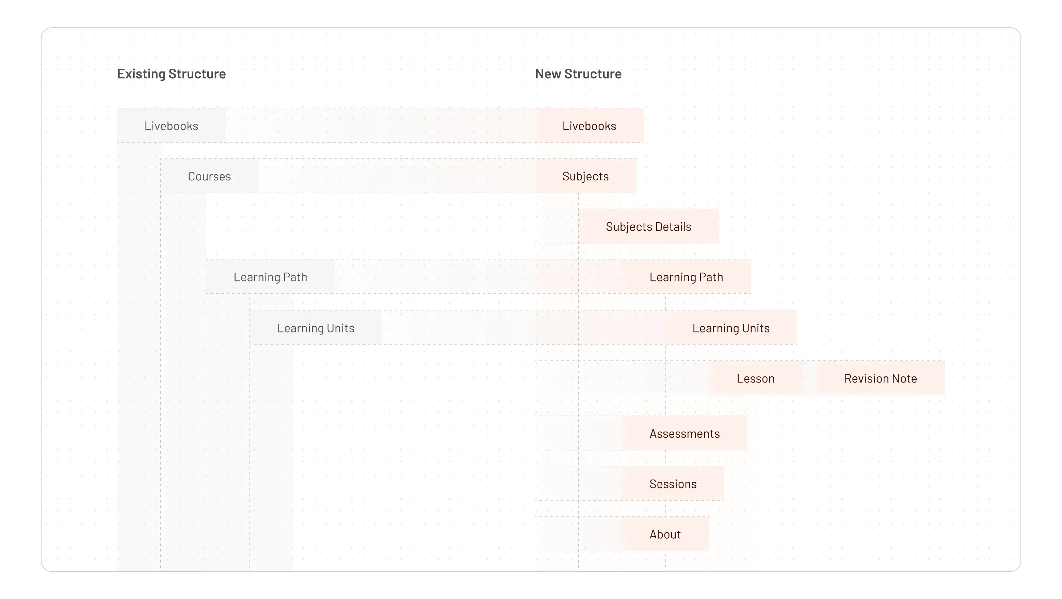Select the gray Livebooks box under Existing Structure
Viewport: 1062px width, 599px height.
[171, 126]
